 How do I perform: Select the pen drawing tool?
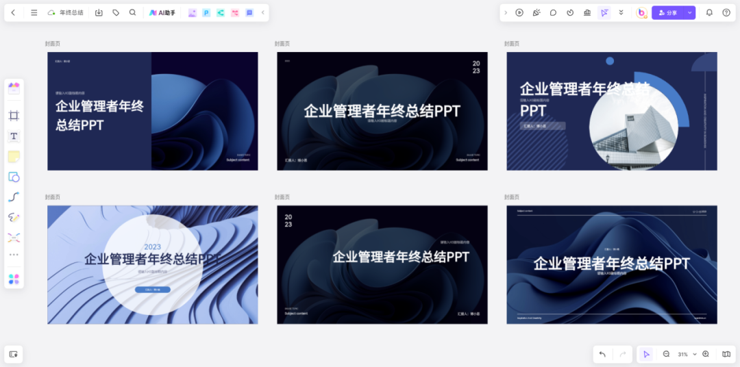[x=14, y=218]
